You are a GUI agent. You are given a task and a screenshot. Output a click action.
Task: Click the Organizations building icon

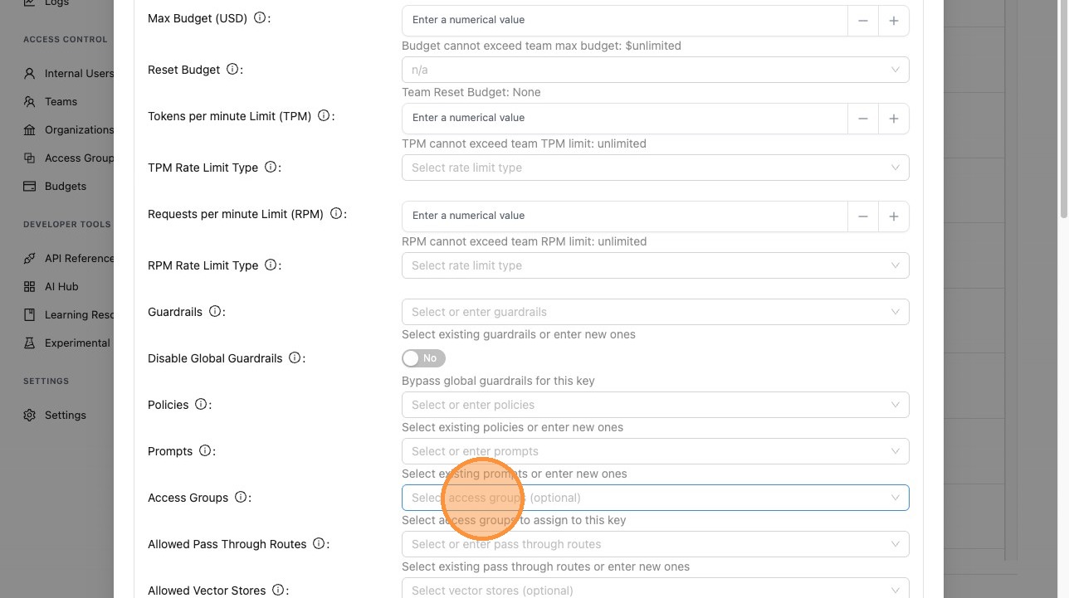[30, 129]
